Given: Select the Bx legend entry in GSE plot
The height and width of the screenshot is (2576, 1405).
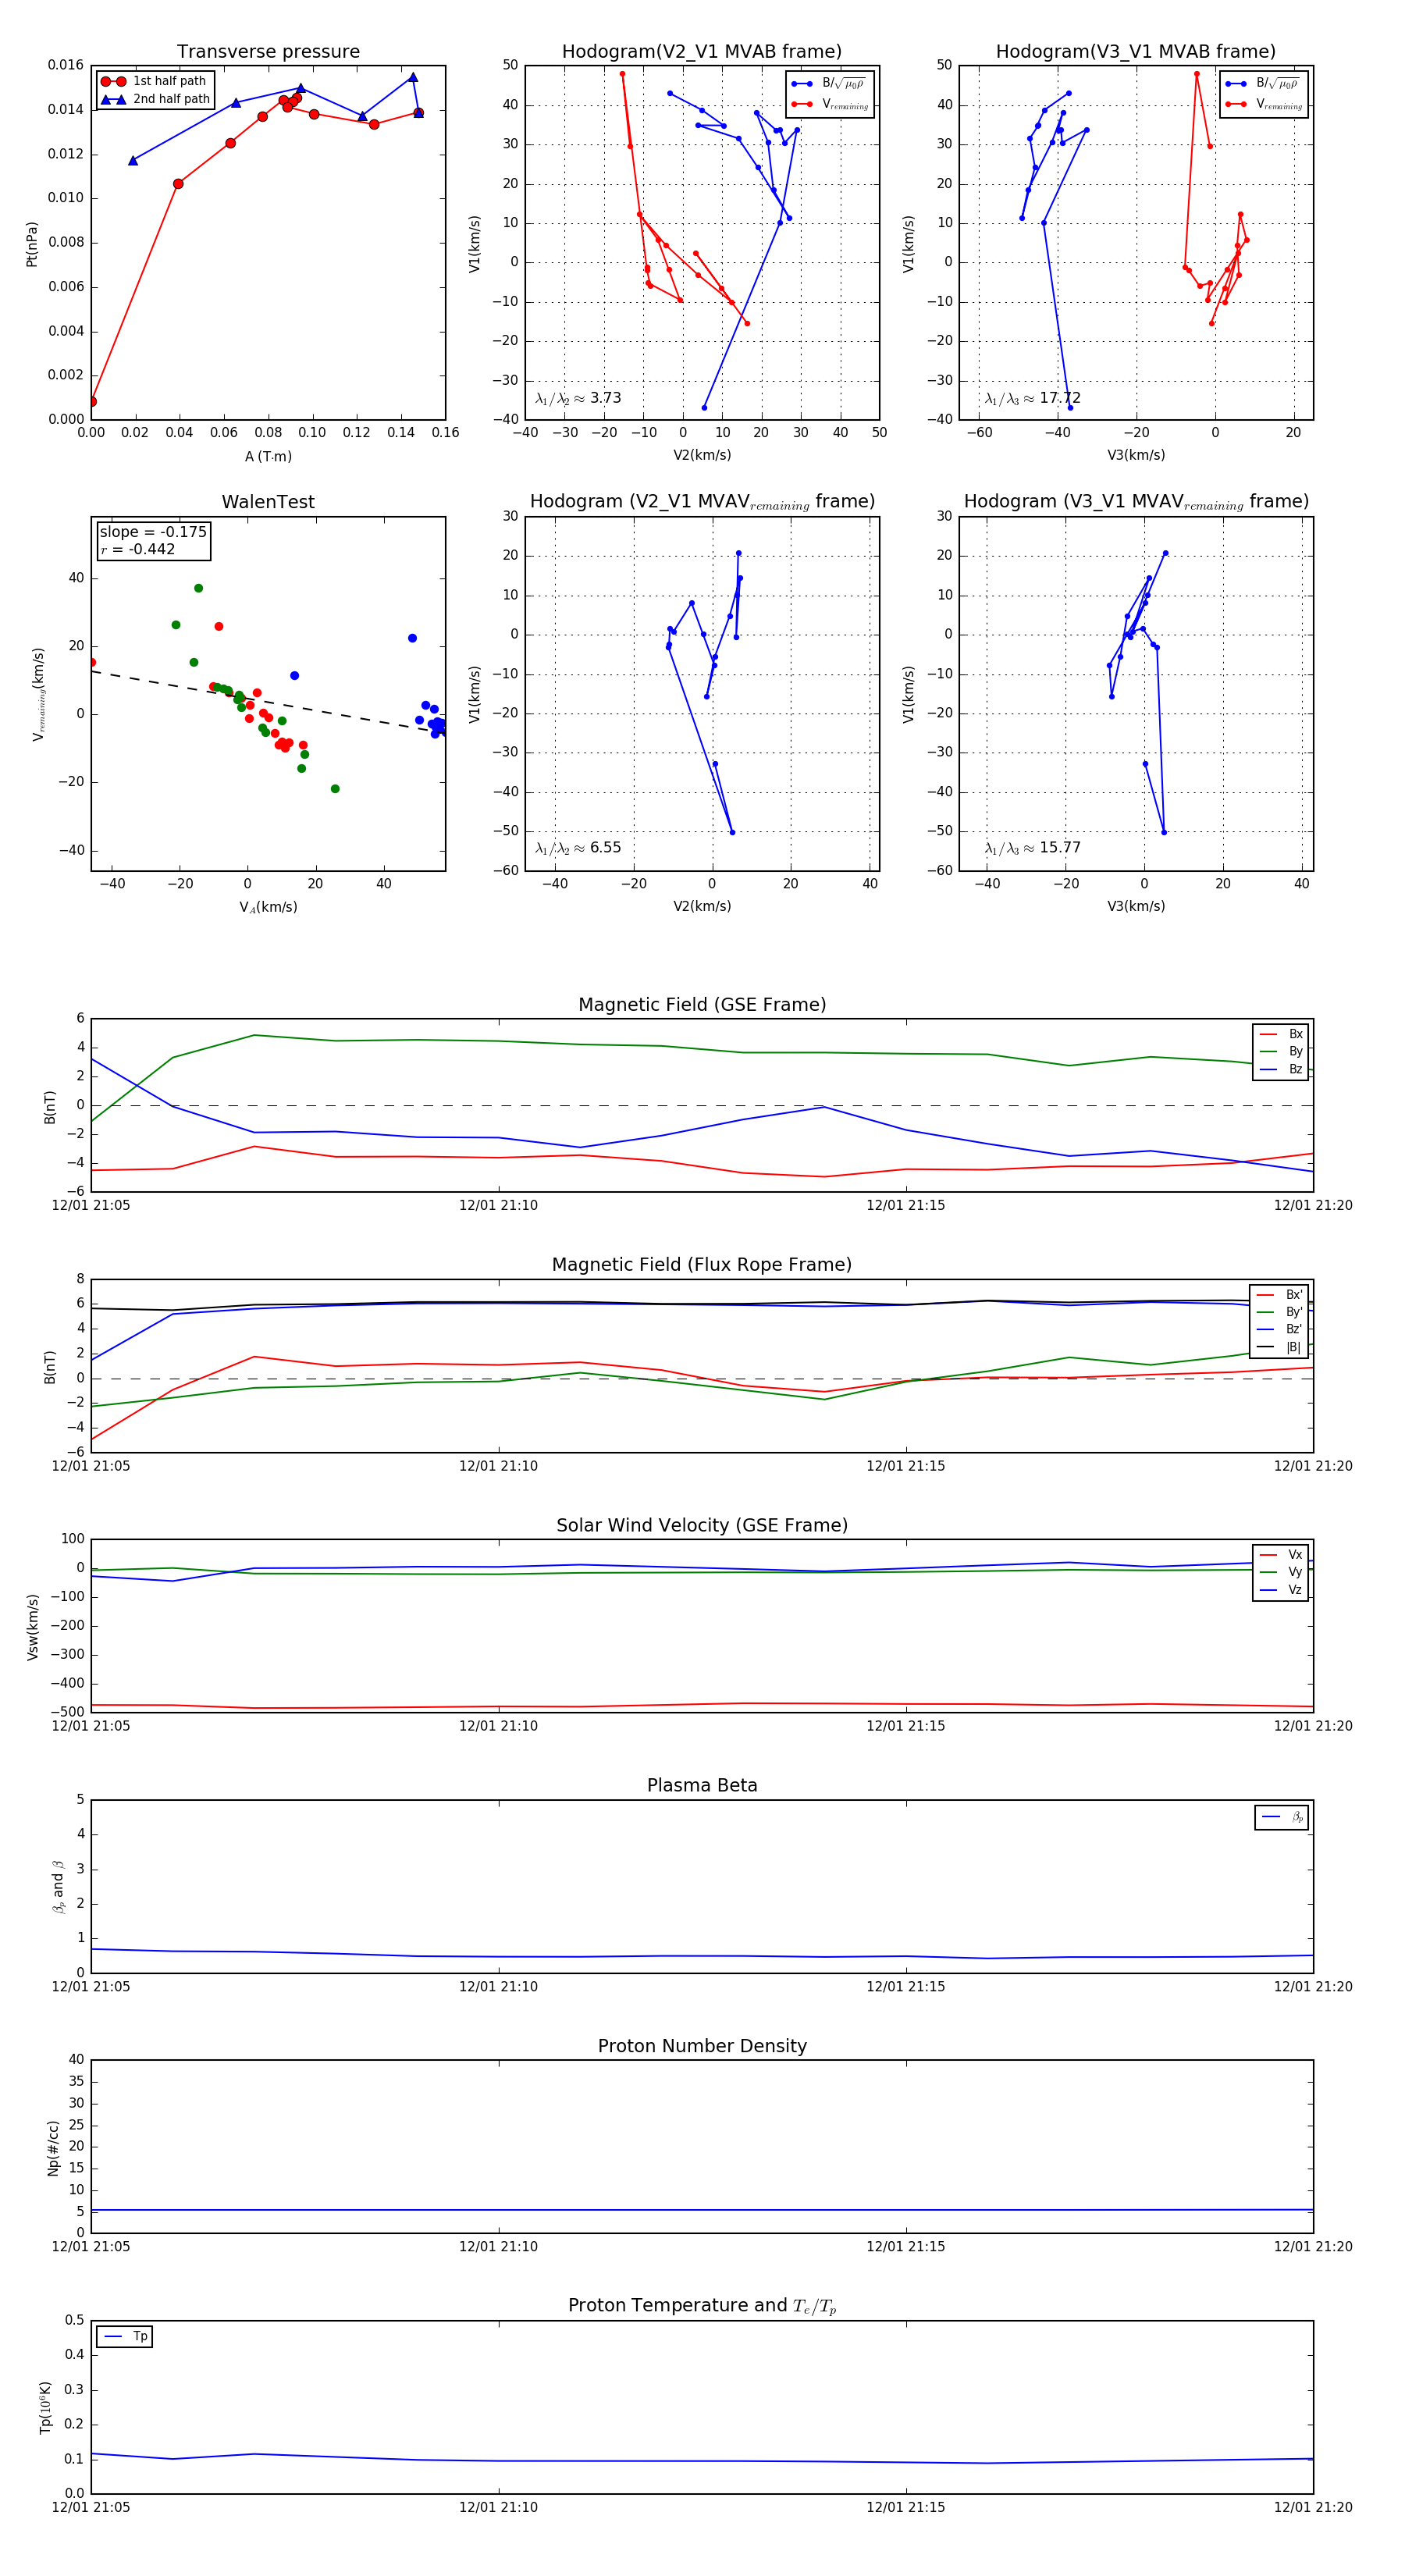Looking at the screenshot, I should point(1281,1034).
